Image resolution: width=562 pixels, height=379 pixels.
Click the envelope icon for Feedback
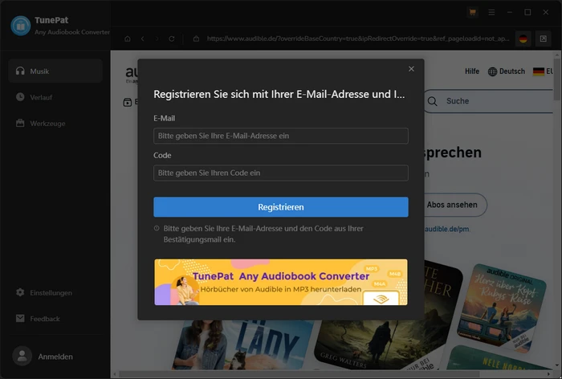coord(20,318)
